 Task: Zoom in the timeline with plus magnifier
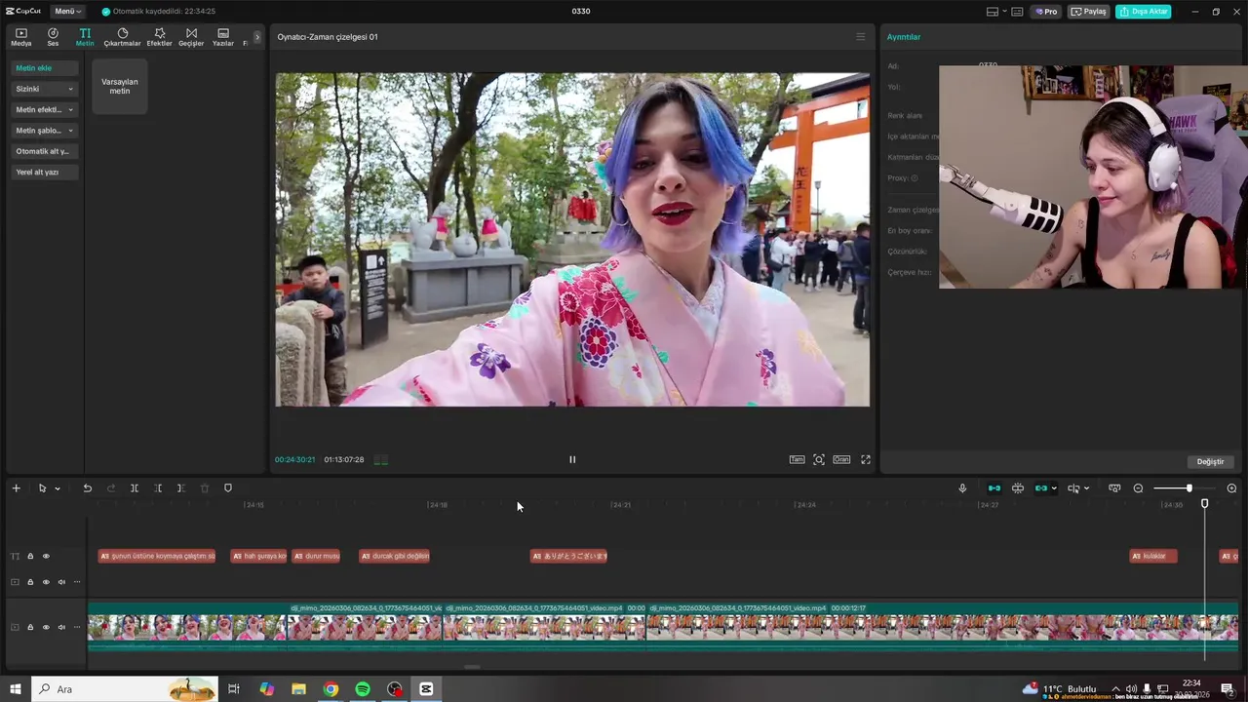point(1231,488)
